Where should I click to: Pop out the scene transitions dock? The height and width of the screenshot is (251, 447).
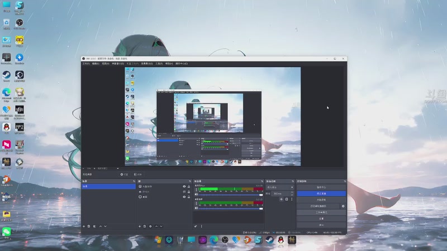pyautogui.click(x=292, y=181)
